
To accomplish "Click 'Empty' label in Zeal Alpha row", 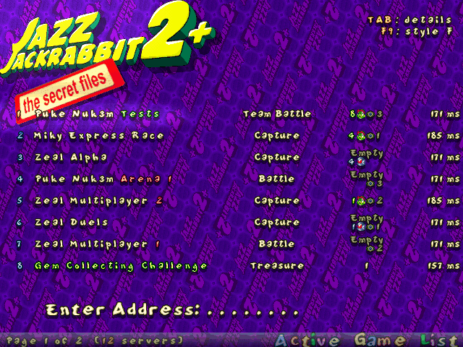I will tap(367, 154).
